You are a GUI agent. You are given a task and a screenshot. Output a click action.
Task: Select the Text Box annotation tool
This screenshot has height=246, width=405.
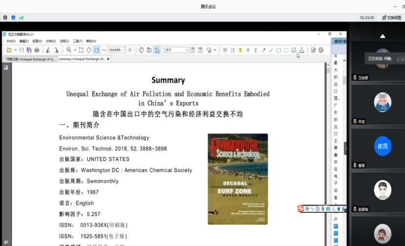click(233, 50)
